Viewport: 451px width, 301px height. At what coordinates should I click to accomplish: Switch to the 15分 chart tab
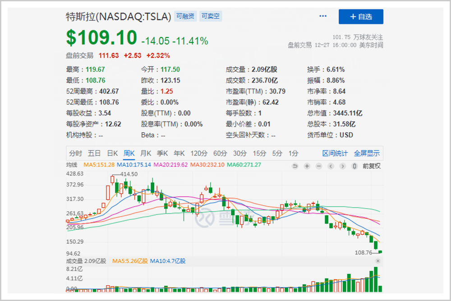[x=259, y=153]
